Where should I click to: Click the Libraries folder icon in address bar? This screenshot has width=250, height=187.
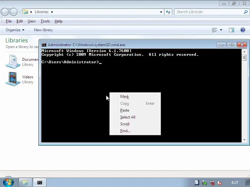coord(26,12)
